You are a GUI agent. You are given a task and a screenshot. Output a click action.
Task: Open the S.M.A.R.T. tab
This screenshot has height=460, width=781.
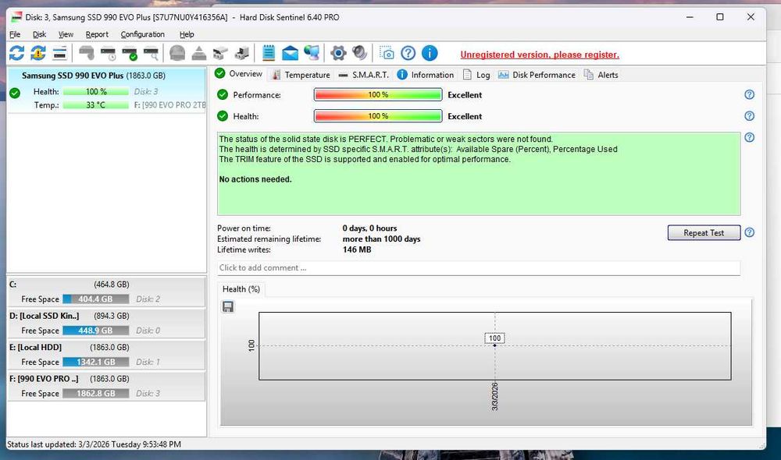[x=363, y=75]
